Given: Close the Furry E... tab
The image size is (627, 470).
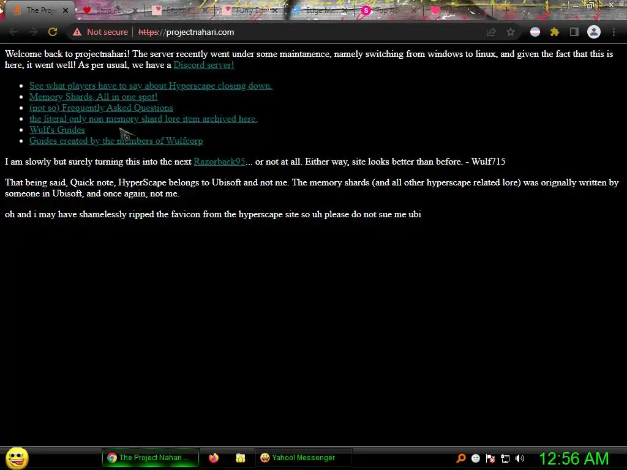Looking at the screenshot, I should 275,10.
